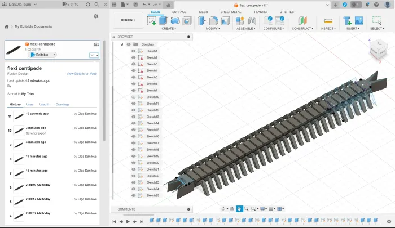Select the Offset Plane construct icon

coord(302,21)
